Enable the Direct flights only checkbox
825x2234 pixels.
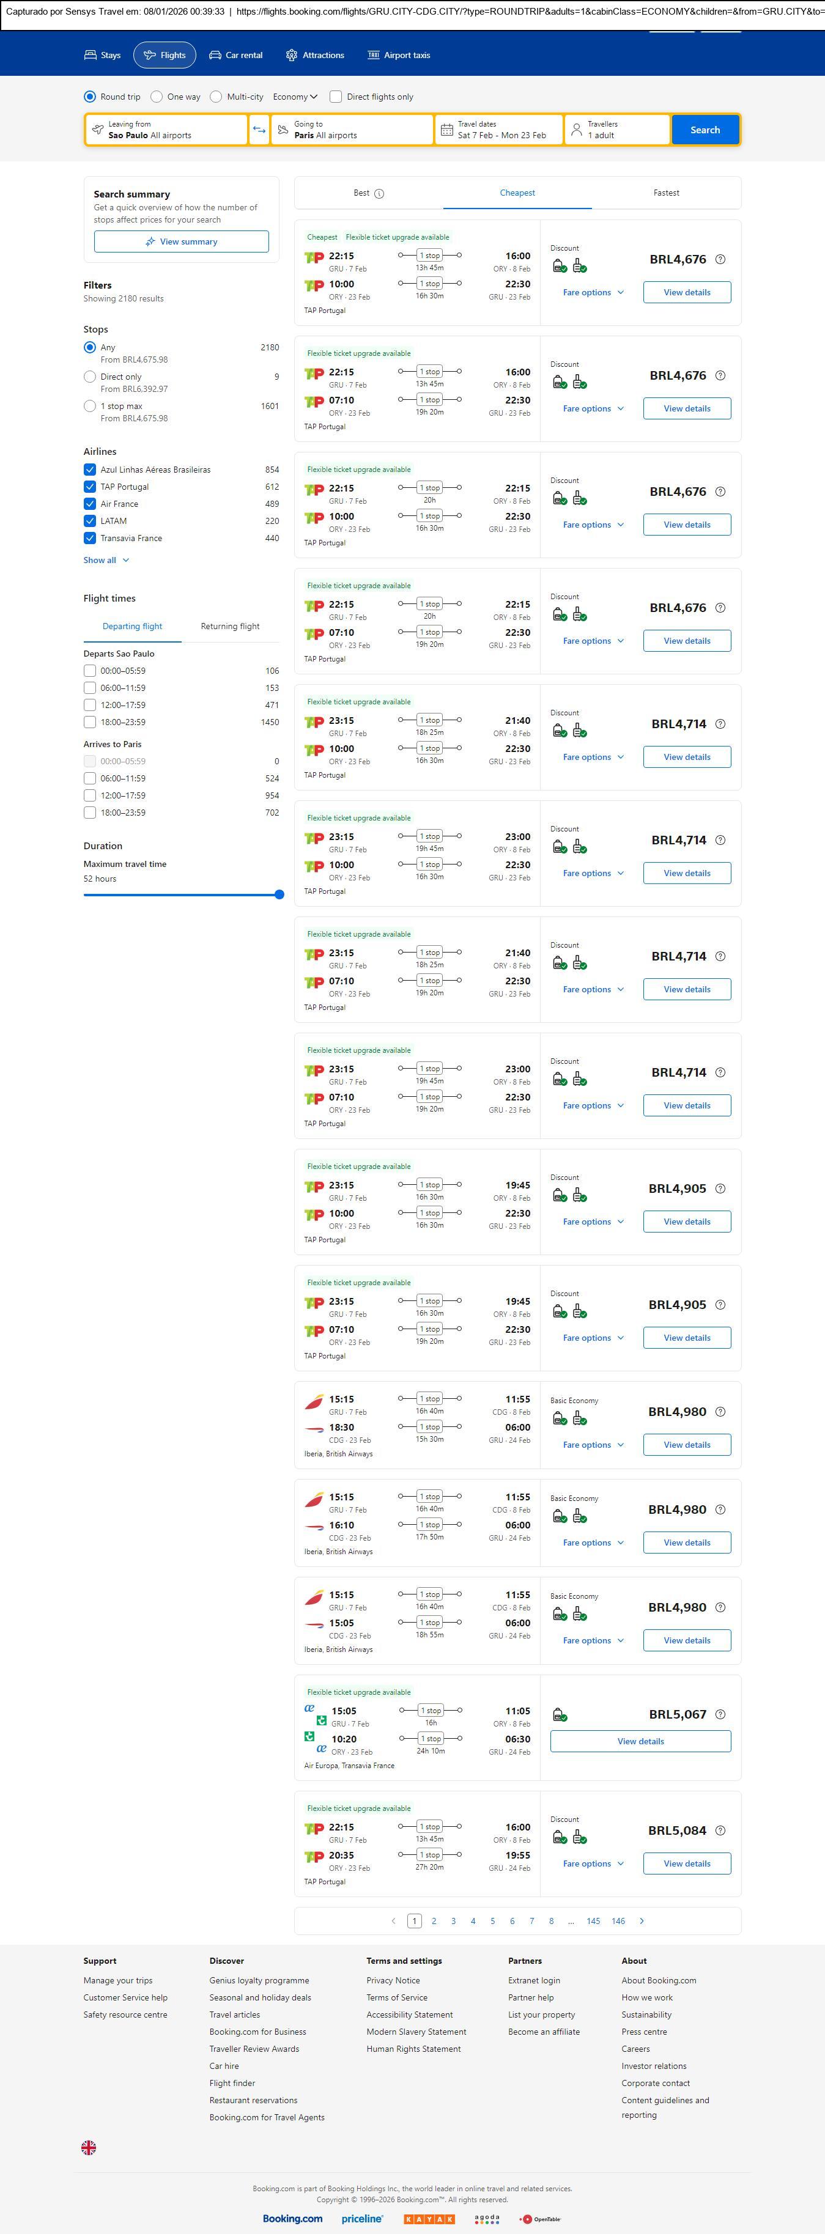point(336,97)
